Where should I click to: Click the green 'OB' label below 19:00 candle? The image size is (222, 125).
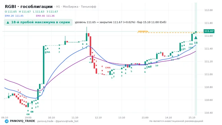tap(28, 114)
